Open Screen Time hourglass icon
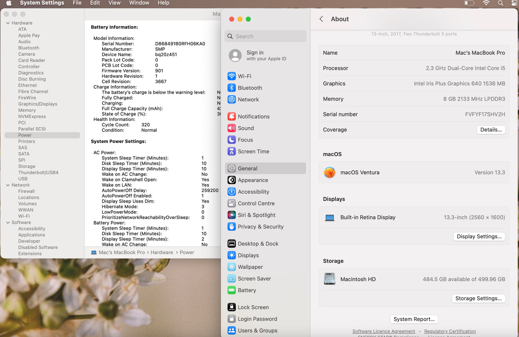Viewport: 519px width, 337px height. click(x=232, y=152)
